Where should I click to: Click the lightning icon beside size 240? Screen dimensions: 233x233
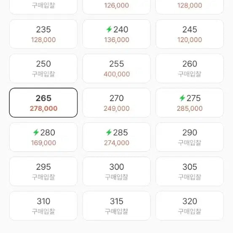point(109,29)
